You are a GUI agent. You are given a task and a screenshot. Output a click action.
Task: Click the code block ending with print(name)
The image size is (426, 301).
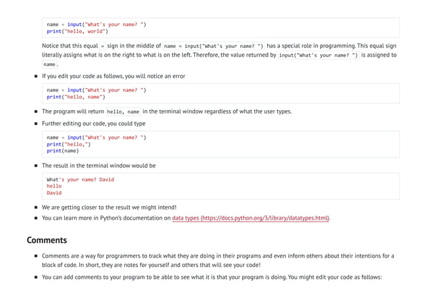[x=220, y=144]
